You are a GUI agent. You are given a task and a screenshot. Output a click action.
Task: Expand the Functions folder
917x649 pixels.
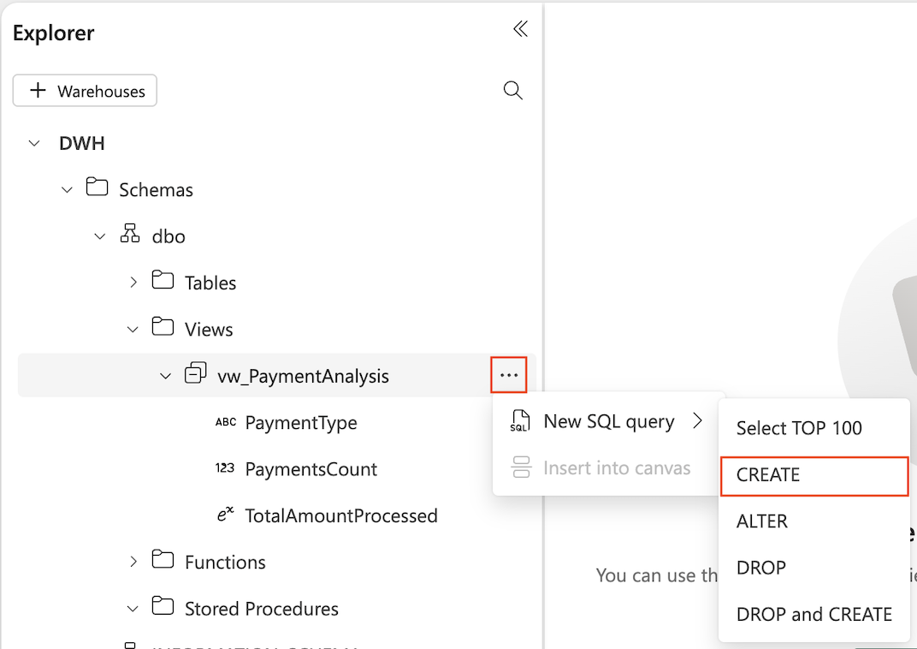[134, 562]
